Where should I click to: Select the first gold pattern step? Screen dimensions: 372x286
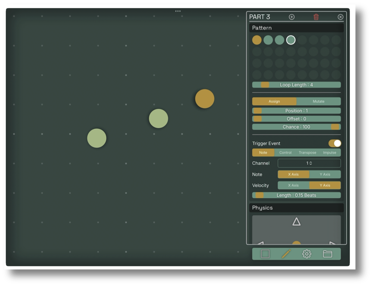(x=257, y=40)
